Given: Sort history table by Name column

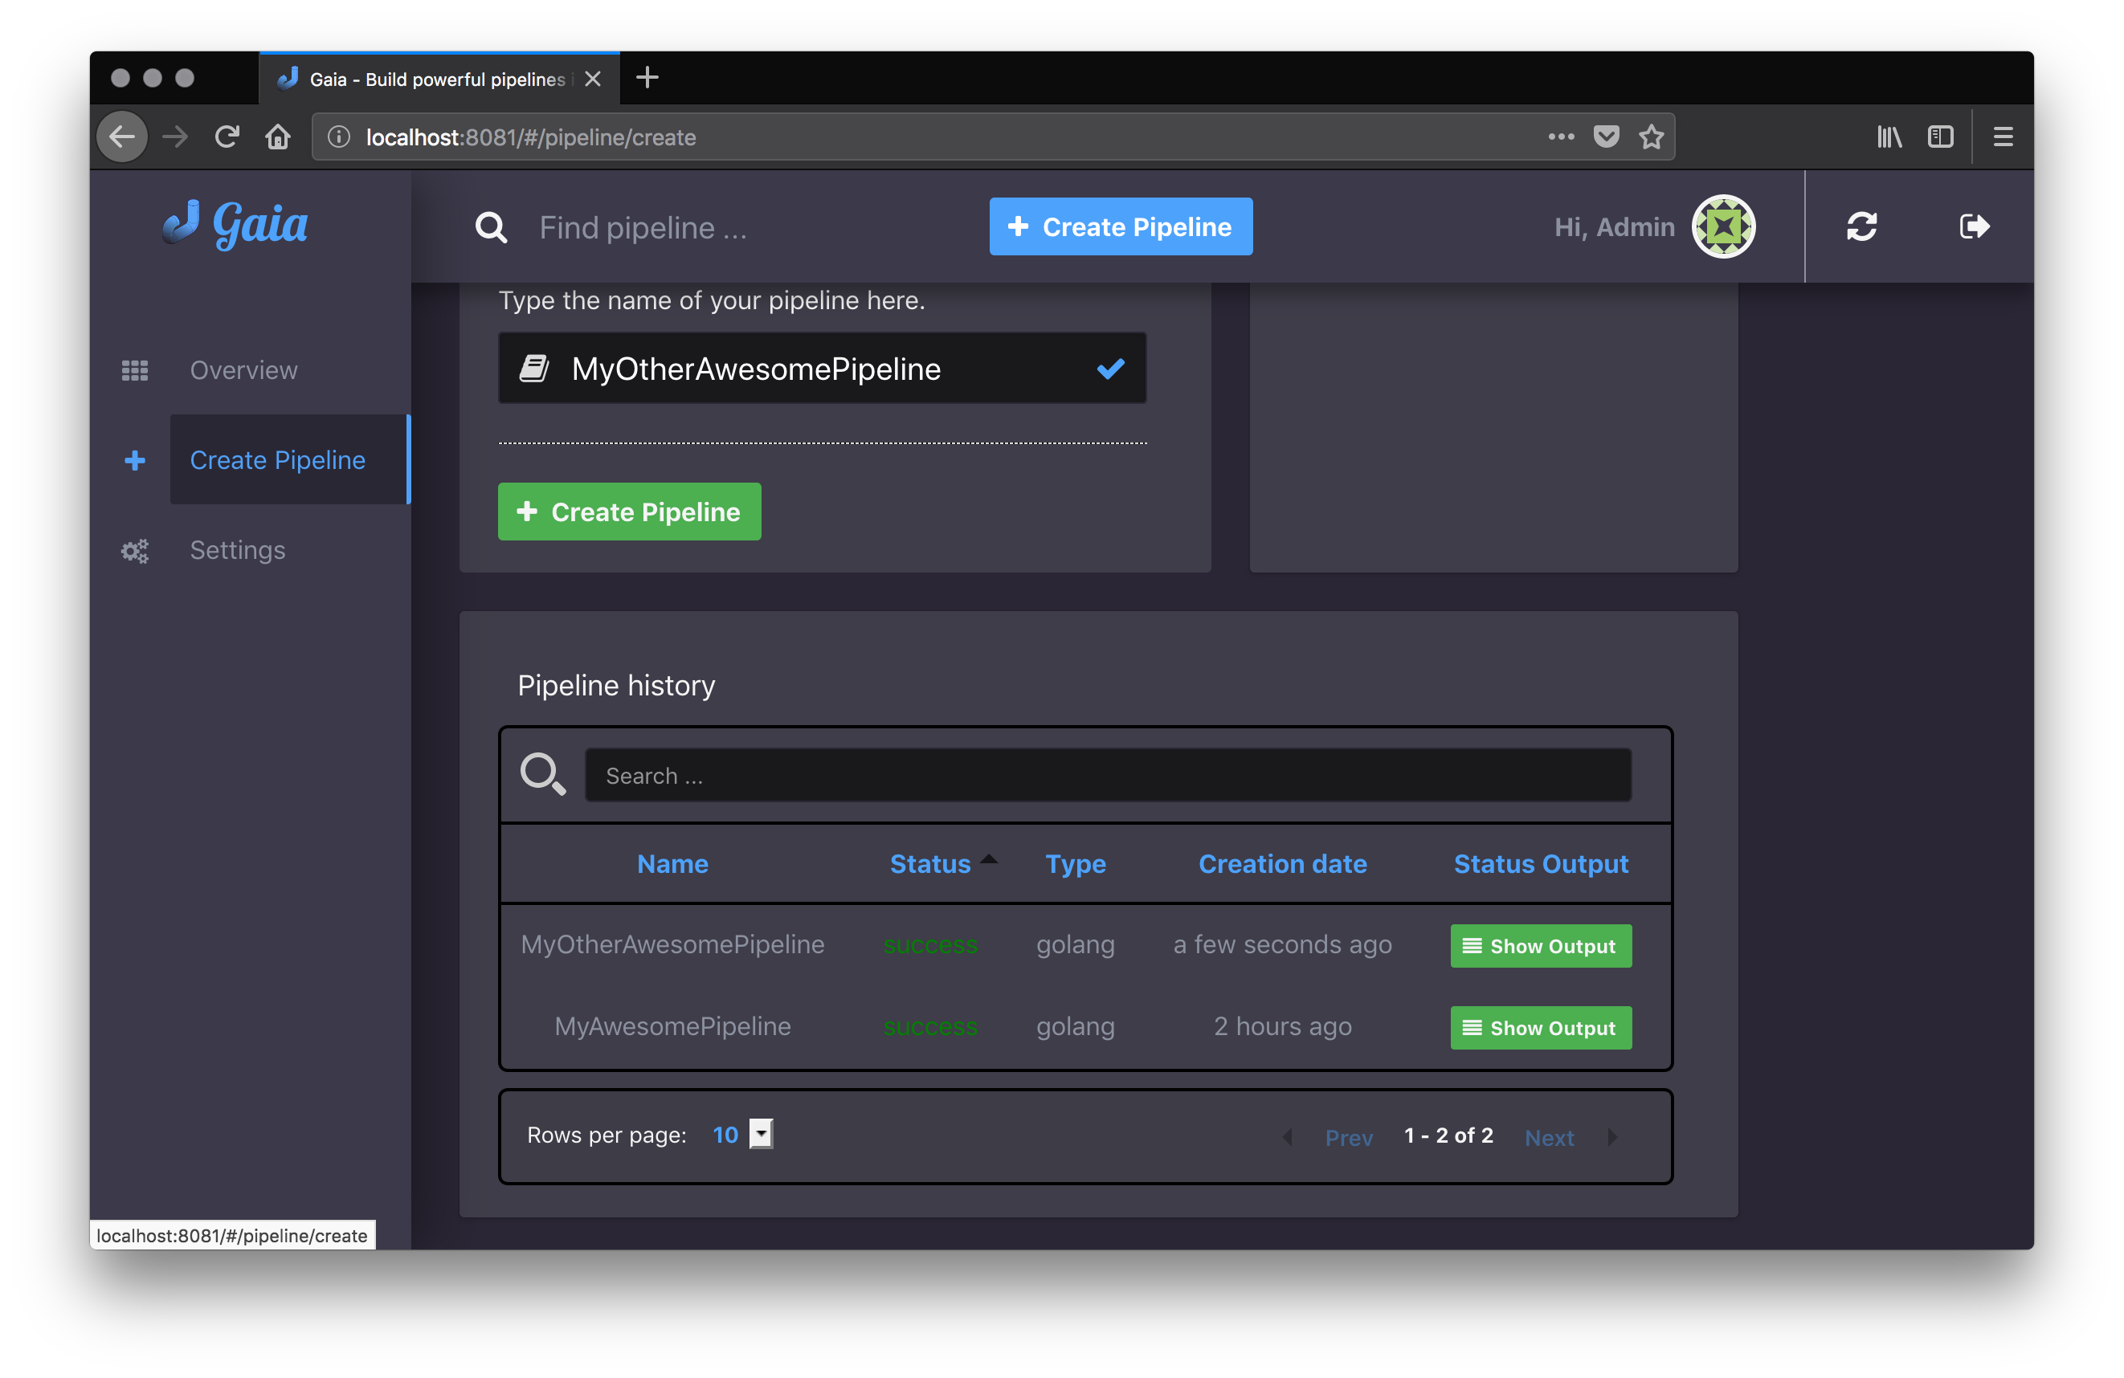Looking at the screenshot, I should click(672, 863).
